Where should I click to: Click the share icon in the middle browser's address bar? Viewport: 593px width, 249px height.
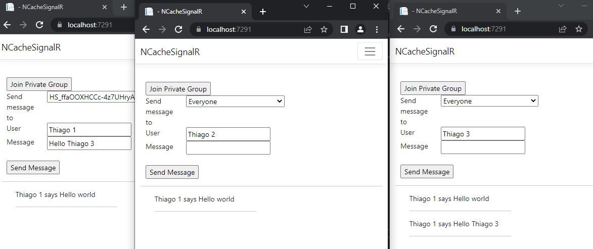[308, 29]
